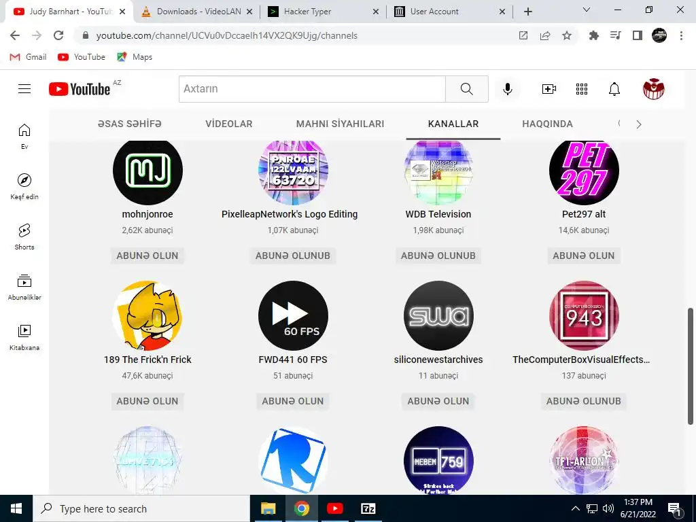Open the Gmail bookmark

pyautogui.click(x=29, y=57)
